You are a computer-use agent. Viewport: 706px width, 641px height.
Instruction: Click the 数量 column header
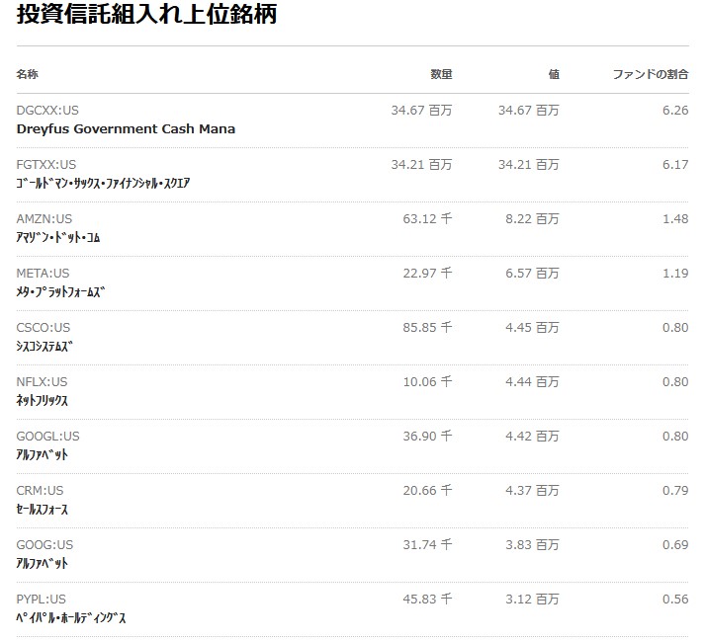click(x=441, y=74)
